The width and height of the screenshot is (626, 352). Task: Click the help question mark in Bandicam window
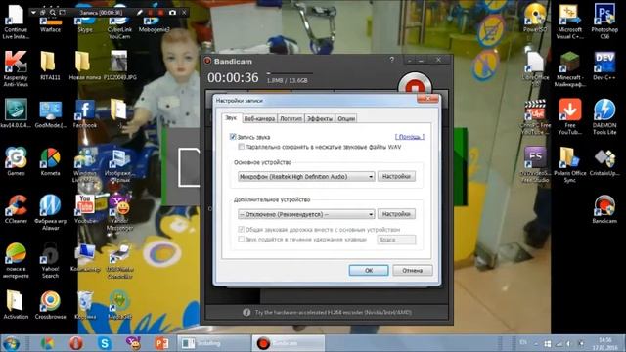(x=391, y=60)
